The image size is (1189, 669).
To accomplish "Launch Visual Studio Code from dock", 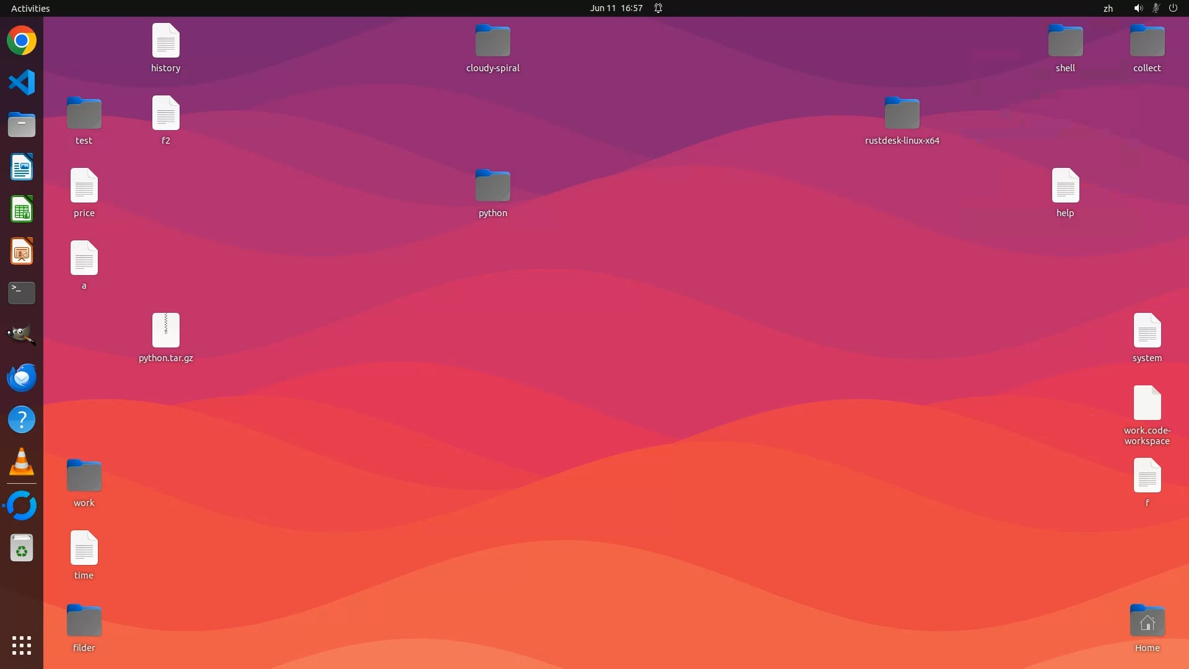I will [x=22, y=82].
